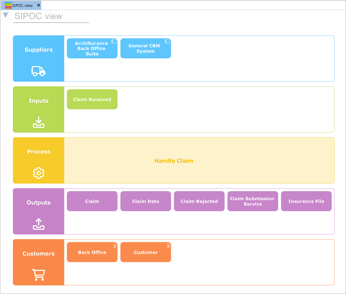Click the Process gear icon

click(x=39, y=173)
